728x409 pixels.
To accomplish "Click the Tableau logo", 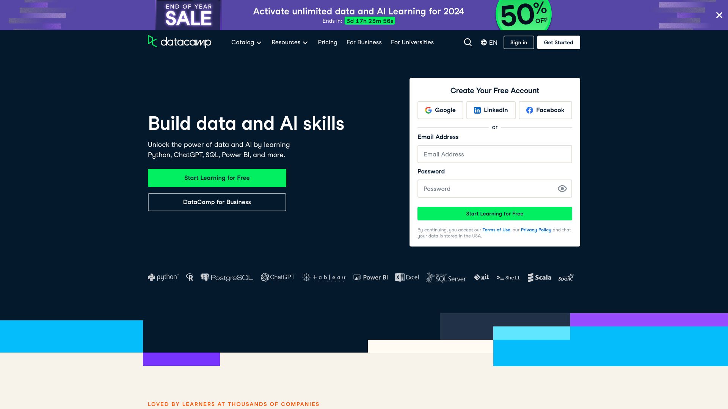I will tap(324, 277).
